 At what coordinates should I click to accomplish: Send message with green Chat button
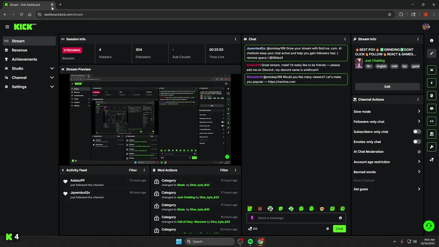click(339, 229)
